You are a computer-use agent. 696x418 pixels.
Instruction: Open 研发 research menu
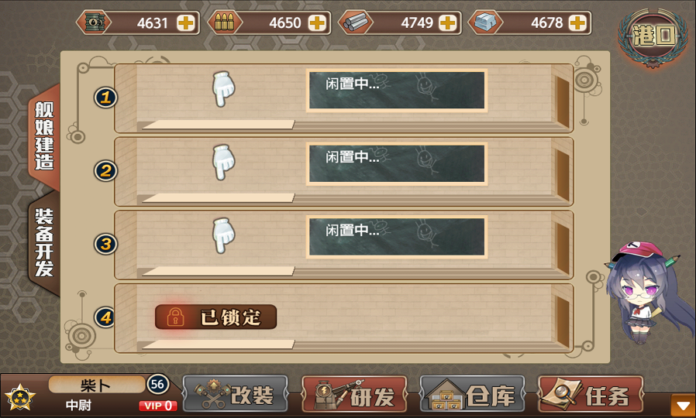point(354,394)
